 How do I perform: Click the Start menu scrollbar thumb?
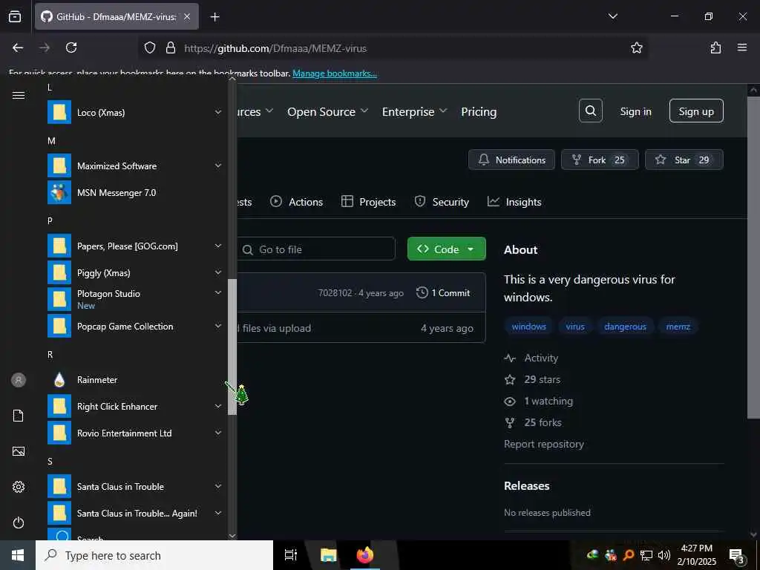(232, 347)
